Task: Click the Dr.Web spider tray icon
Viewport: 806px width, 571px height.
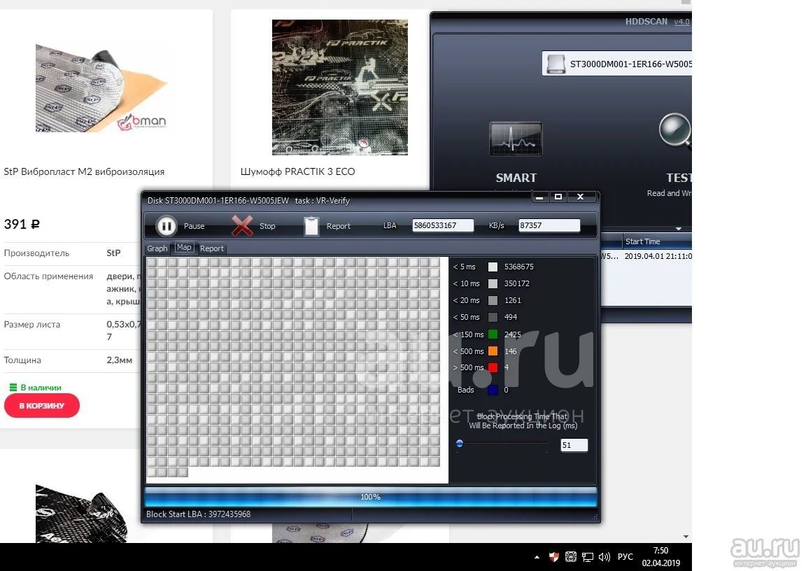Action: click(571, 557)
